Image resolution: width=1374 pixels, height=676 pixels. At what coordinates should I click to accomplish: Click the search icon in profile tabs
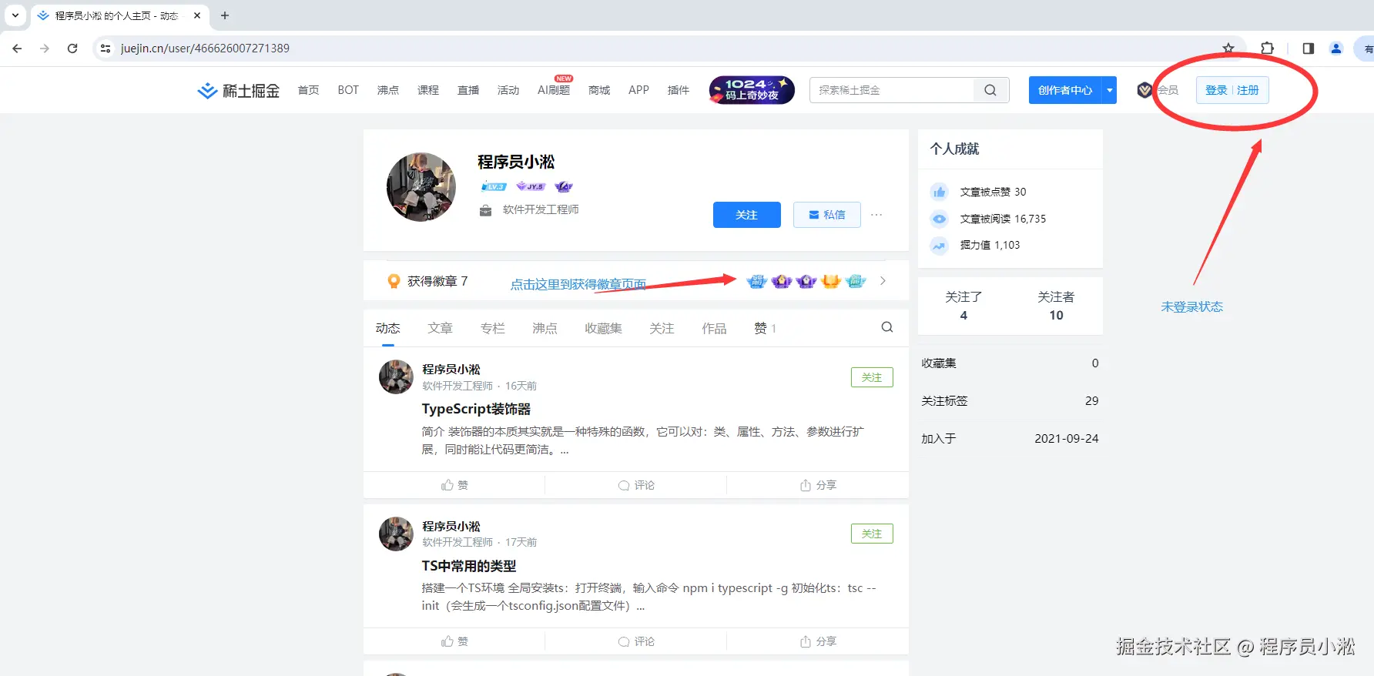(887, 327)
